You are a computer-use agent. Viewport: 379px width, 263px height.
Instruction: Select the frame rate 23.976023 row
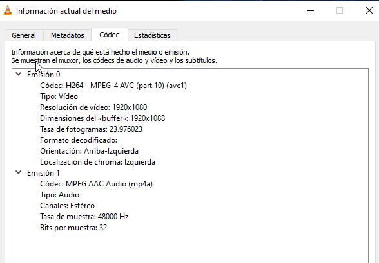click(91, 129)
